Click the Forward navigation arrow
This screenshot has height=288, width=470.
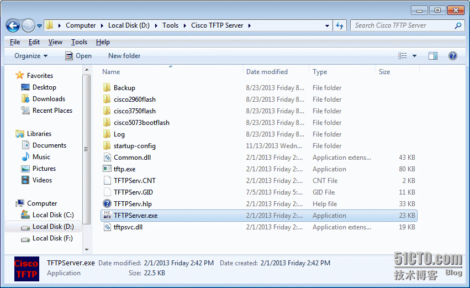point(29,26)
